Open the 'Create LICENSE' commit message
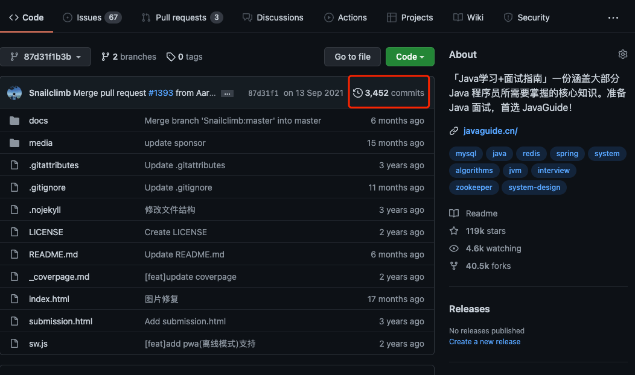 pos(176,232)
